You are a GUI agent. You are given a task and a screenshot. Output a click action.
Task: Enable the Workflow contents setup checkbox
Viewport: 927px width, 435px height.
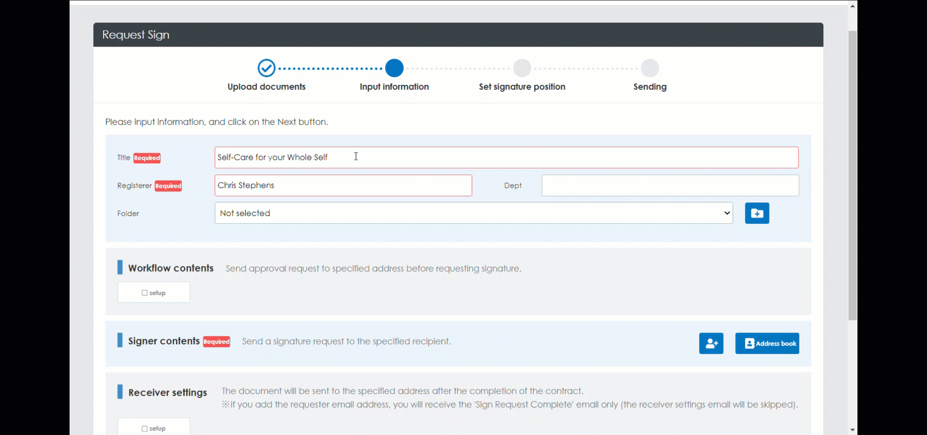(x=144, y=293)
